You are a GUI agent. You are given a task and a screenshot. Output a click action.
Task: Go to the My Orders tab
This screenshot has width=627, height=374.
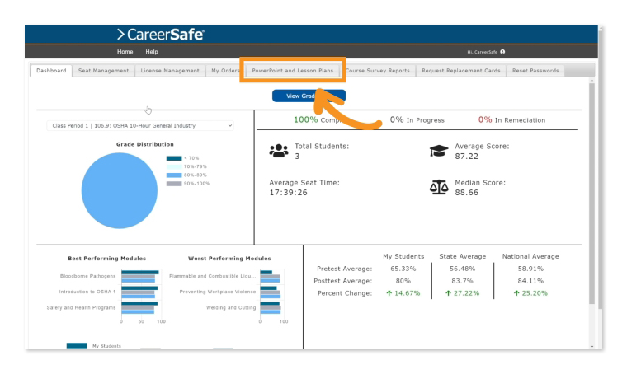224,71
